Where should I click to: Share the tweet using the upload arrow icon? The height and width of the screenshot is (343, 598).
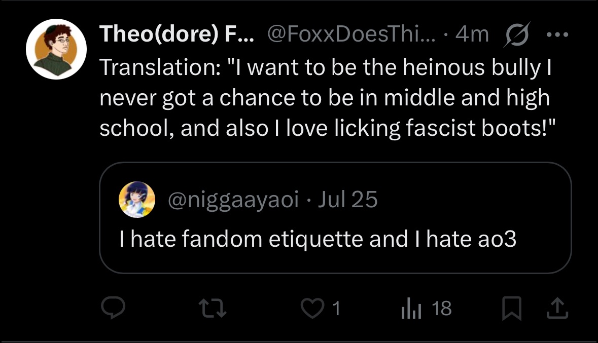point(557,308)
